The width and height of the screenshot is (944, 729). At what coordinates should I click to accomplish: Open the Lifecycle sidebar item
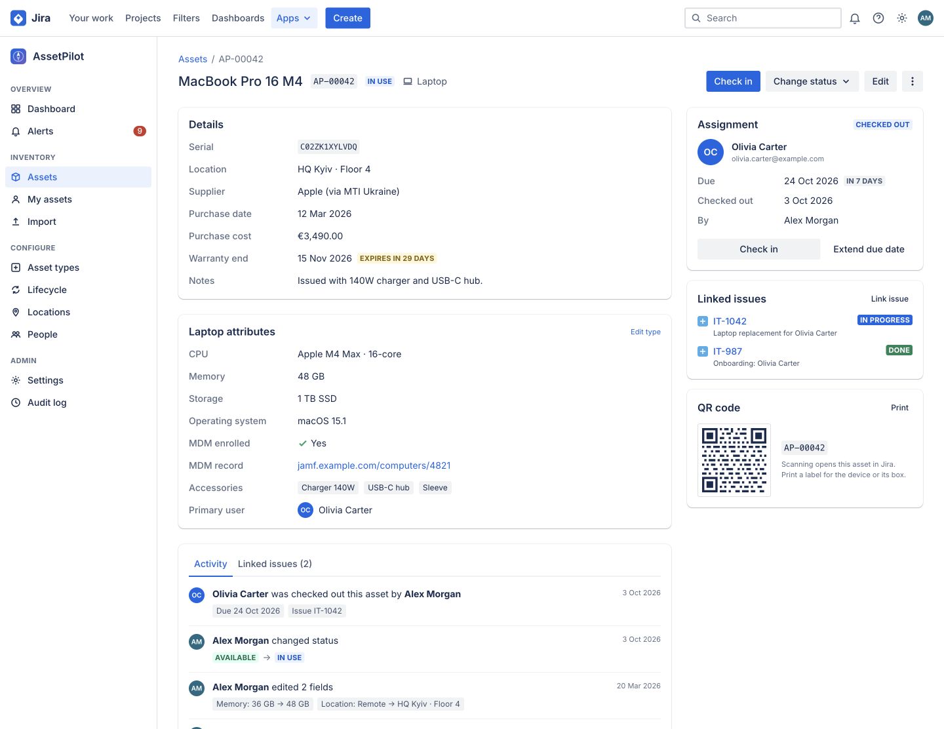click(78, 290)
